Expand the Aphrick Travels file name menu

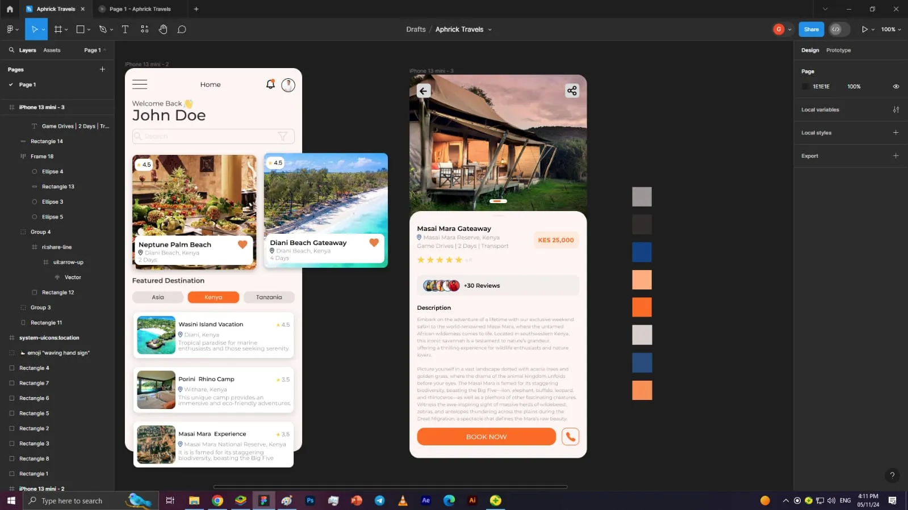[x=490, y=29]
